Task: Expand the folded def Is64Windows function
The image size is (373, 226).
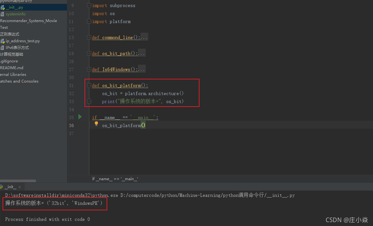Action: coord(89,69)
